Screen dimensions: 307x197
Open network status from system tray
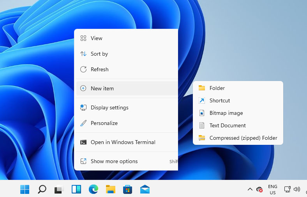(288, 189)
